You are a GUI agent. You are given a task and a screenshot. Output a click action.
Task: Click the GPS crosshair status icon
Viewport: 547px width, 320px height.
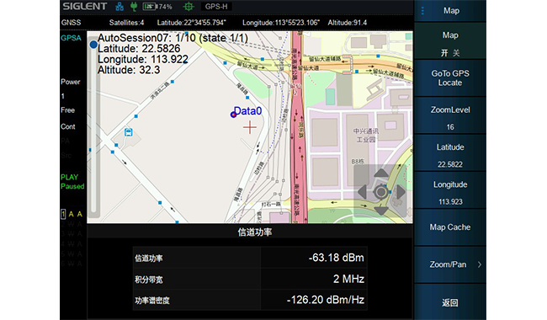pos(189,6)
